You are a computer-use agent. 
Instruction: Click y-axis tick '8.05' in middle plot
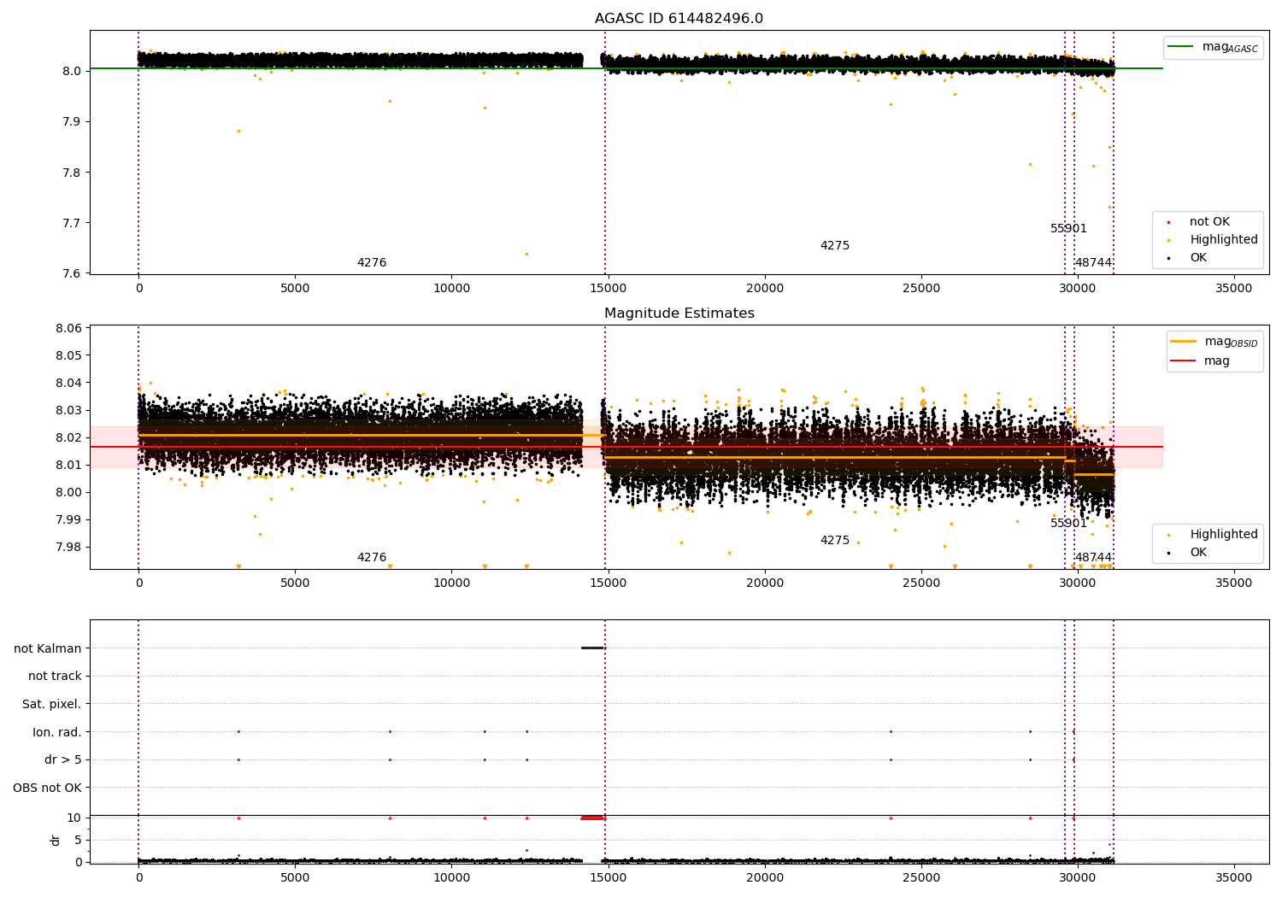[x=69, y=355]
